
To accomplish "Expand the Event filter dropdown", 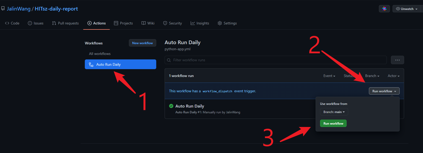I will click(x=329, y=76).
